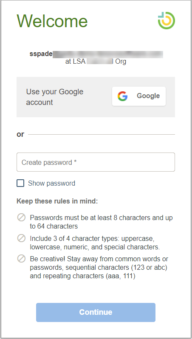Click the Keep these rules in mind heading
This screenshot has height=339, width=192.
57,201
